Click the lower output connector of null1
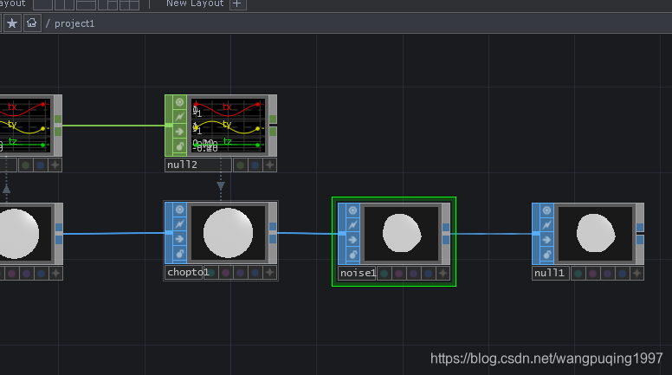Image resolution: width=672 pixels, height=375 pixels. (x=640, y=240)
